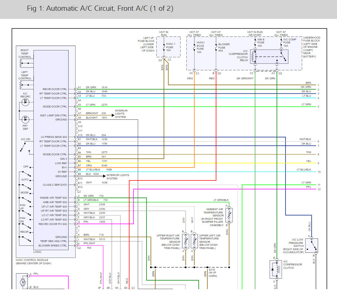
Task: Click the upper right air temperature sensor symbol
Action: [186, 241]
